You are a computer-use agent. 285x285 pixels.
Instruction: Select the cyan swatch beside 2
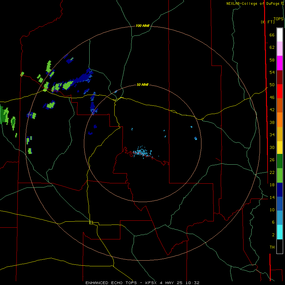click(x=280, y=232)
